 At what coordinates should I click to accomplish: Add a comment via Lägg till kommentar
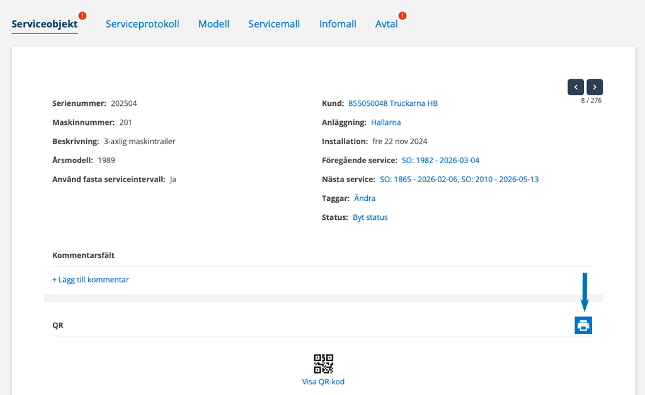click(x=91, y=280)
